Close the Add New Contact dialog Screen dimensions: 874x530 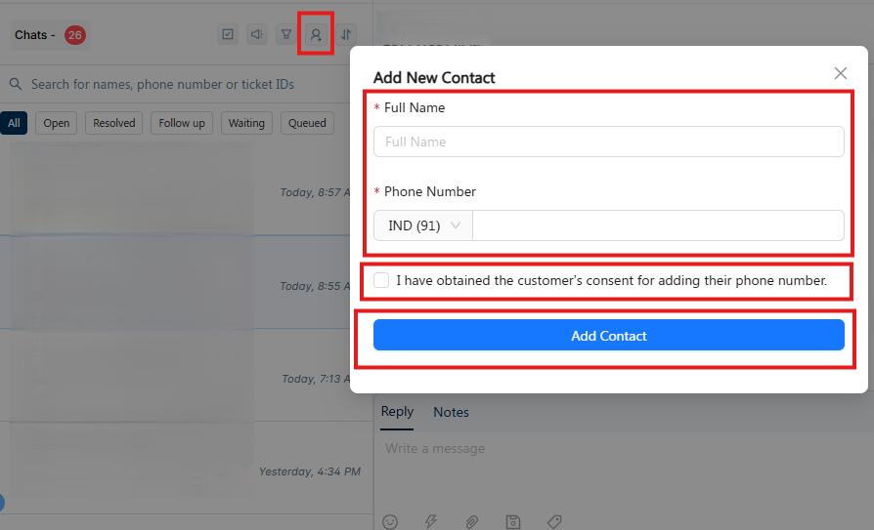point(841,73)
